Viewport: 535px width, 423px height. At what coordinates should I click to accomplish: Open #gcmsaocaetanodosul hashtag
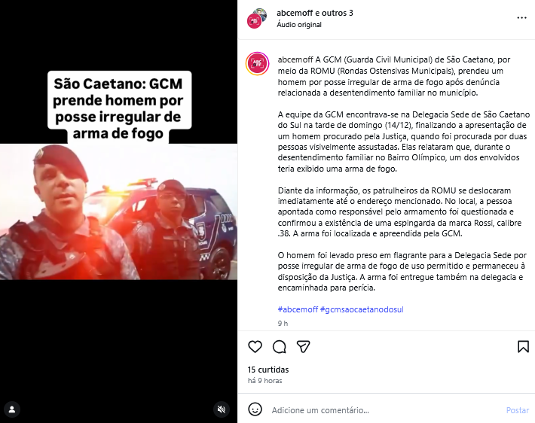pyautogui.click(x=362, y=309)
